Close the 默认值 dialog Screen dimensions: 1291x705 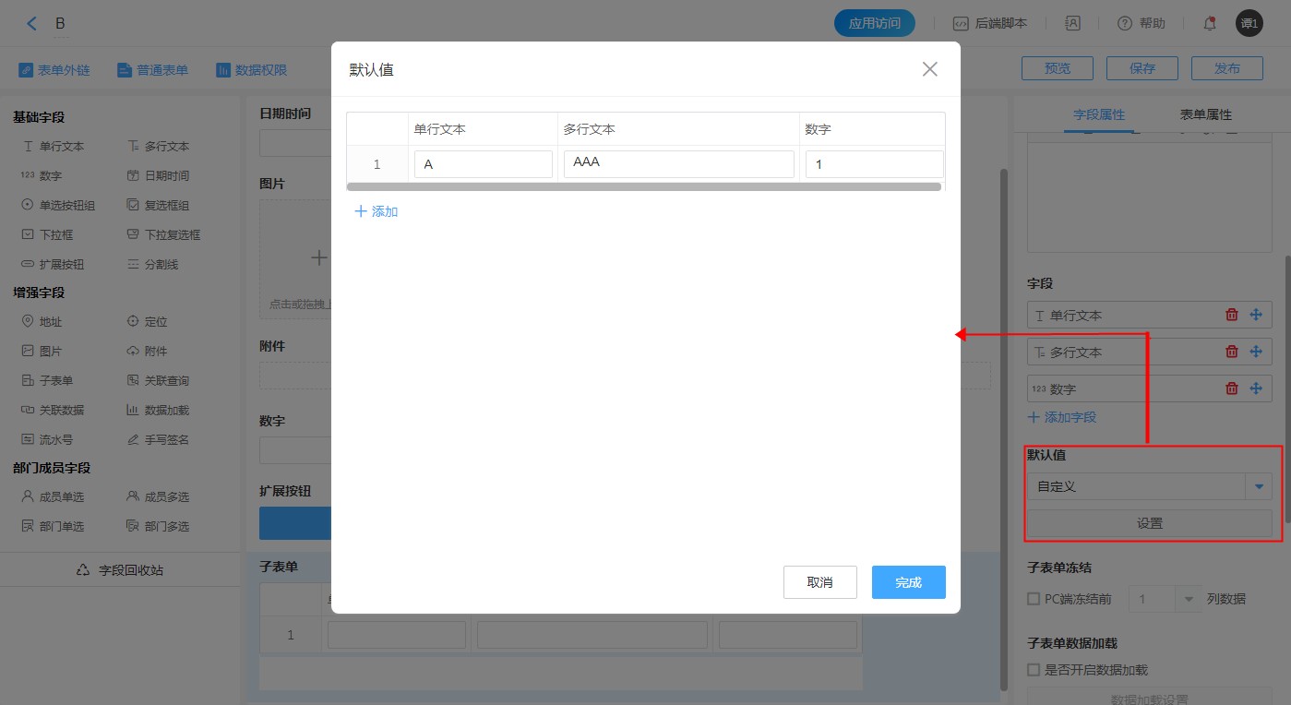pos(929,69)
